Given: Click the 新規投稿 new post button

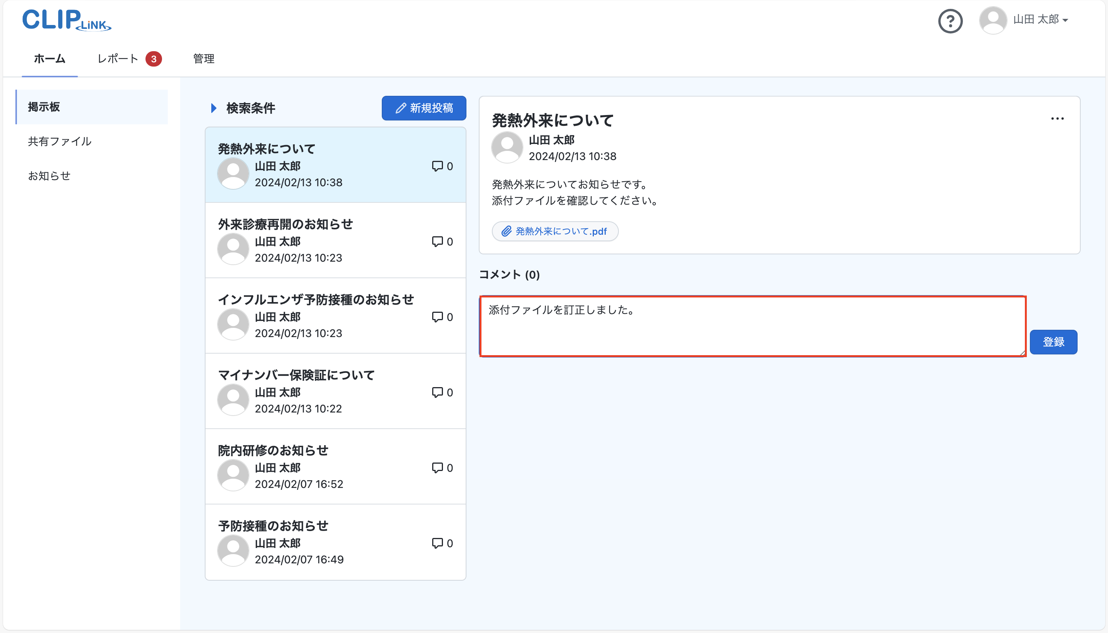Looking at the screenshot, I should click(423, 108).
